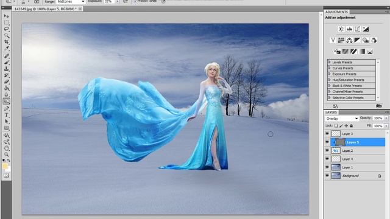Select the Eyedropper tool

pos(7,48)
